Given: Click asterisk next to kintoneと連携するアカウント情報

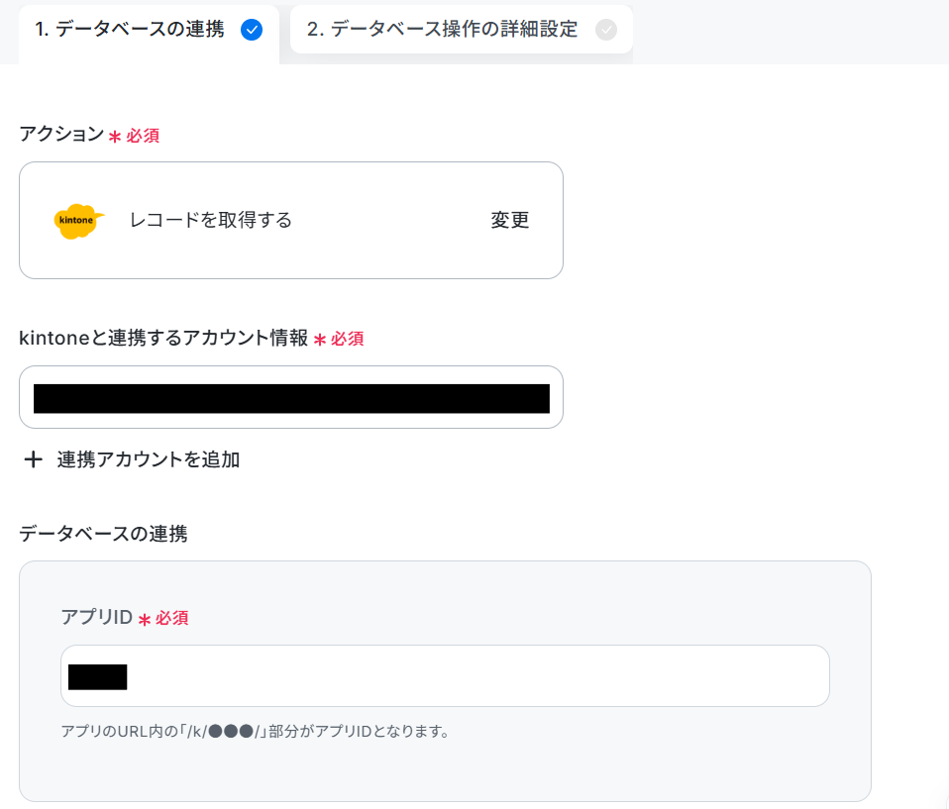Looking at the screenshot, I should pos(320,340).
